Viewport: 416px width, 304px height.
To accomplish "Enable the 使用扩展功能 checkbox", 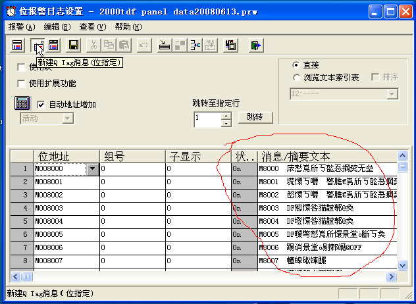I will click(22, 84).
